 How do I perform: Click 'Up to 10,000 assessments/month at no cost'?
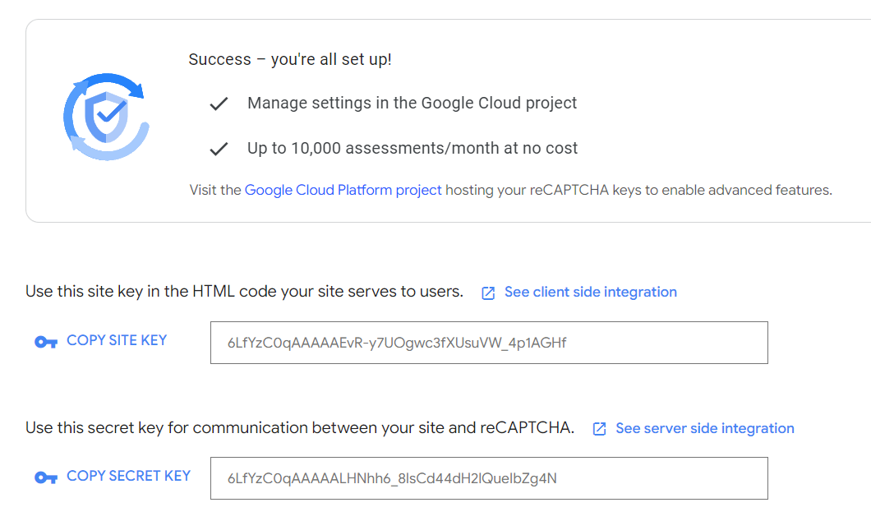coord(412,148)
